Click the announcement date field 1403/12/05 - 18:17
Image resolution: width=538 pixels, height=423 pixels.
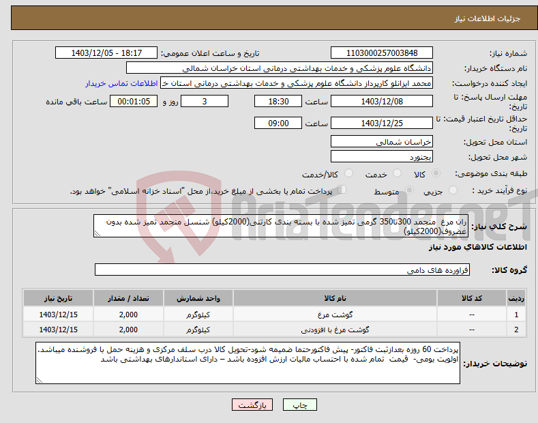tap(106, 53)
